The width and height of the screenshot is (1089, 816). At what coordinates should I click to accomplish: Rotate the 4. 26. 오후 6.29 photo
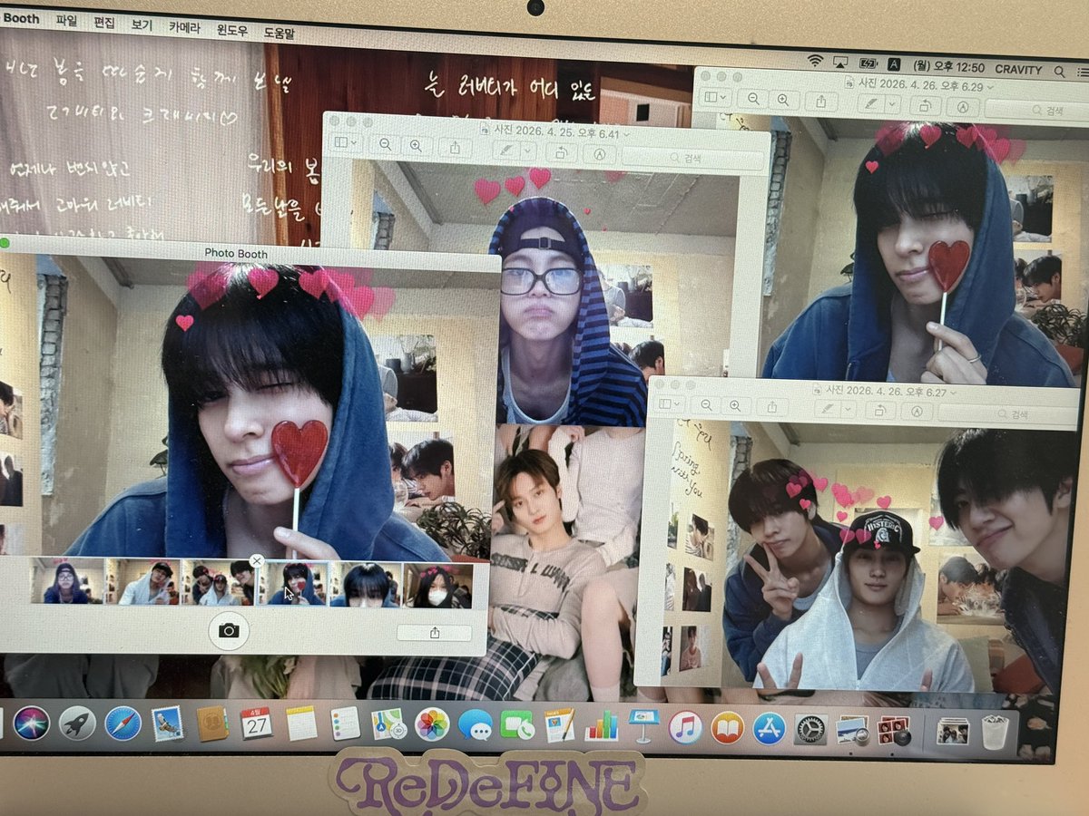pos(925,105)
